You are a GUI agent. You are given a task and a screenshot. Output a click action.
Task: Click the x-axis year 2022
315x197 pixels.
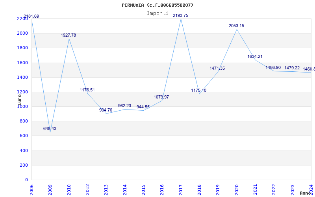click(274, 190)
